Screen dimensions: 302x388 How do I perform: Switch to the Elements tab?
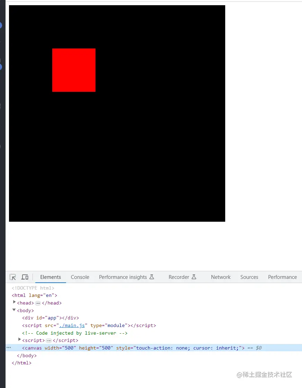tap(51, 277)
